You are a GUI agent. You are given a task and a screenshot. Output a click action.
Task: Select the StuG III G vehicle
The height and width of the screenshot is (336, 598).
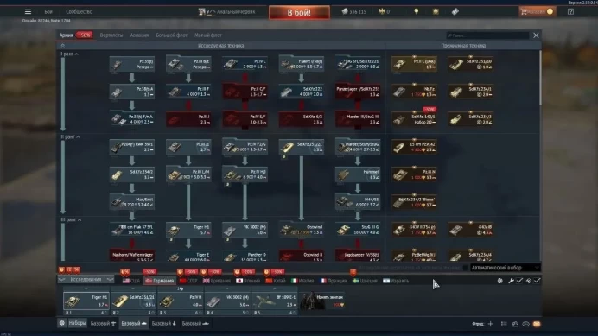tap(358, 230)
